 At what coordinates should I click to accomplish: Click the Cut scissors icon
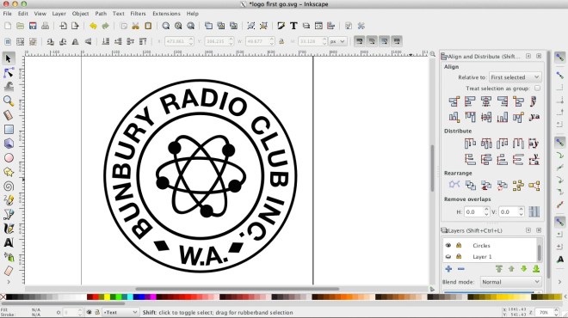point(135,26)
